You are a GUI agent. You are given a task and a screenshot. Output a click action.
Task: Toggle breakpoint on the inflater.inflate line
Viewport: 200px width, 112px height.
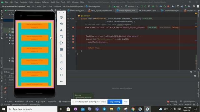73,27
